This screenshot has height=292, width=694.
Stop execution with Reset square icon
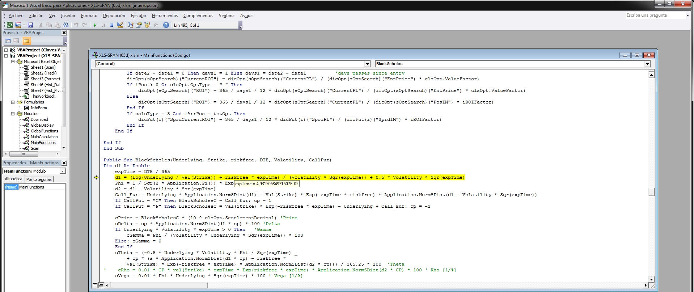tap(111, 25)
